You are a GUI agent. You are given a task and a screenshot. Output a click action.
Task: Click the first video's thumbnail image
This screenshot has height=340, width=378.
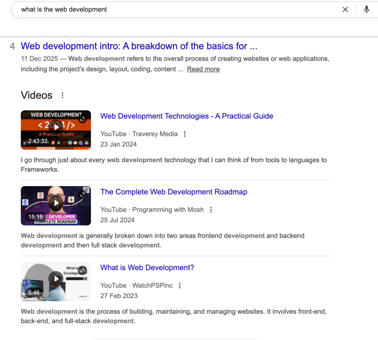coord(56,130)
